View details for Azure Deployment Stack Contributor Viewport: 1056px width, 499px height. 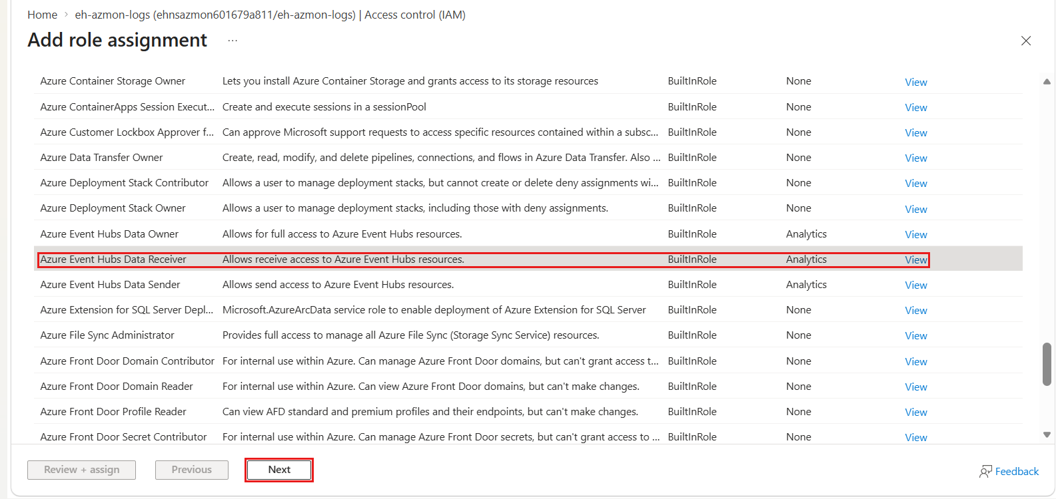915,183
